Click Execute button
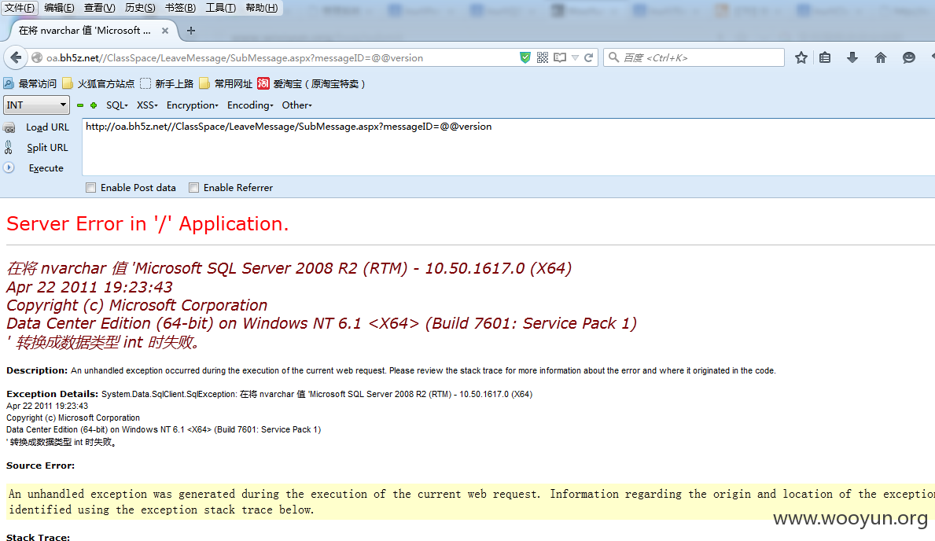 [46, 167]
